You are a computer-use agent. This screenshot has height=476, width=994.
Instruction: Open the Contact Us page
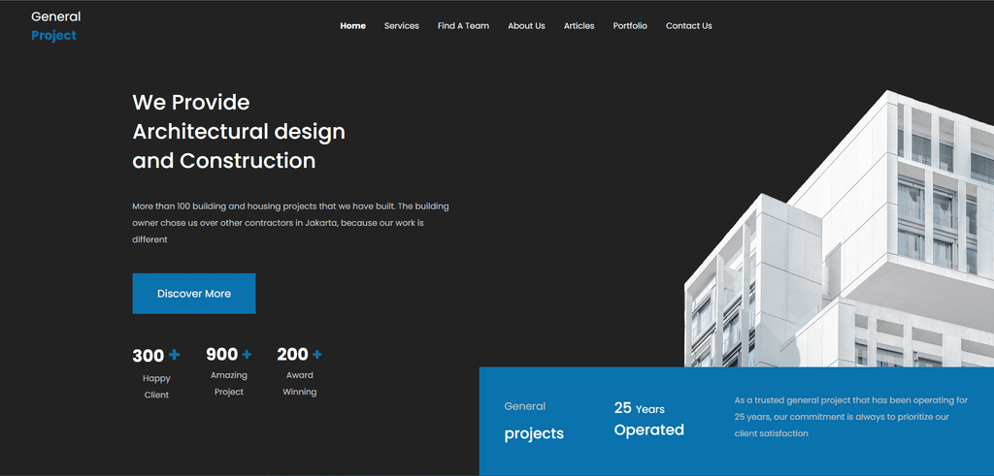pos(688,26)
